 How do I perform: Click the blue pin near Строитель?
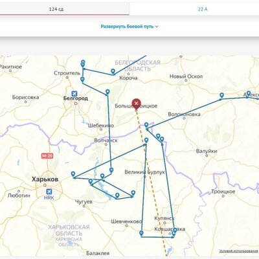pyautogui.click(x=82, y=80)
